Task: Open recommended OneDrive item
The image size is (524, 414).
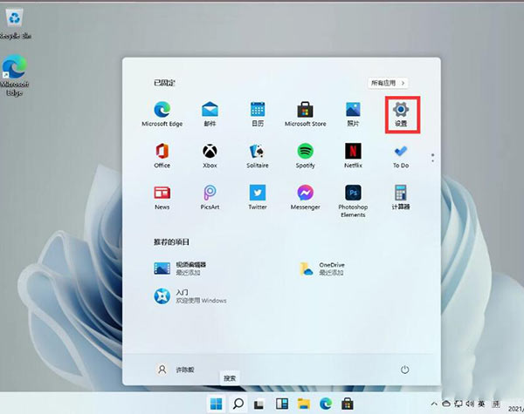Action: pos(321,268)
